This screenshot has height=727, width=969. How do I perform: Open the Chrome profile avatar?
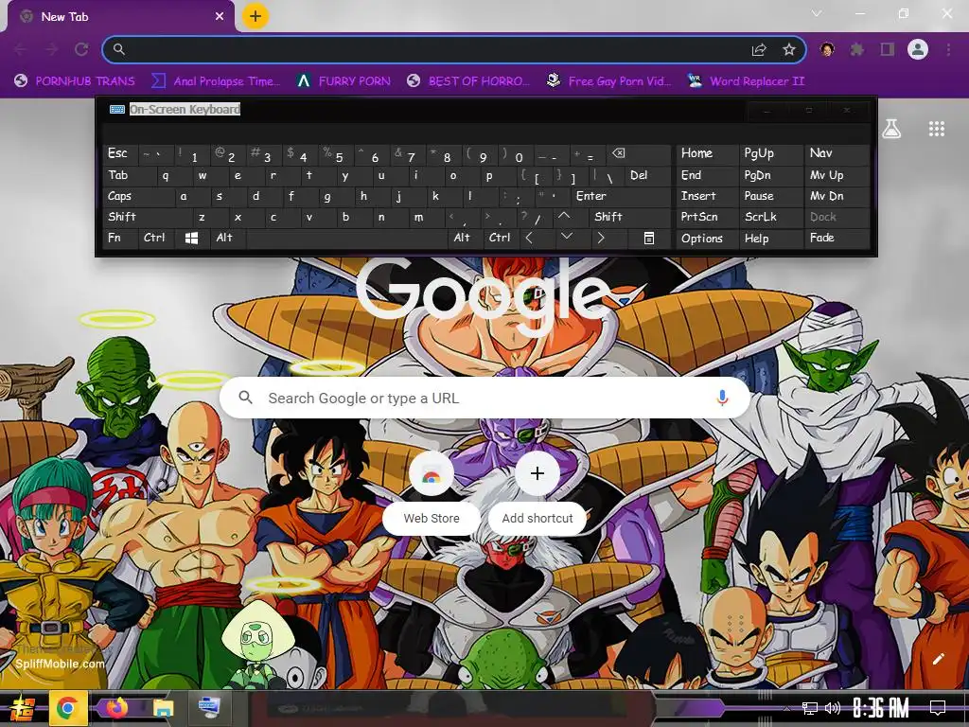point(918,49)
